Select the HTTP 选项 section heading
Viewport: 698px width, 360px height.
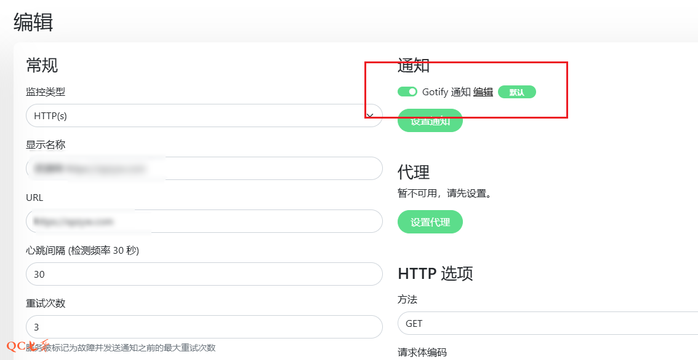[435, 273]
